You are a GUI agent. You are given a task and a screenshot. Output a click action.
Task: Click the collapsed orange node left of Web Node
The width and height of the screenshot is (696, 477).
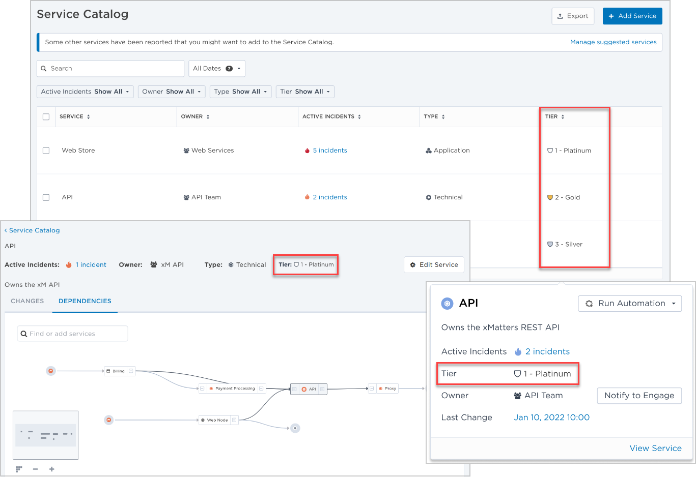(x=108, y=420)
